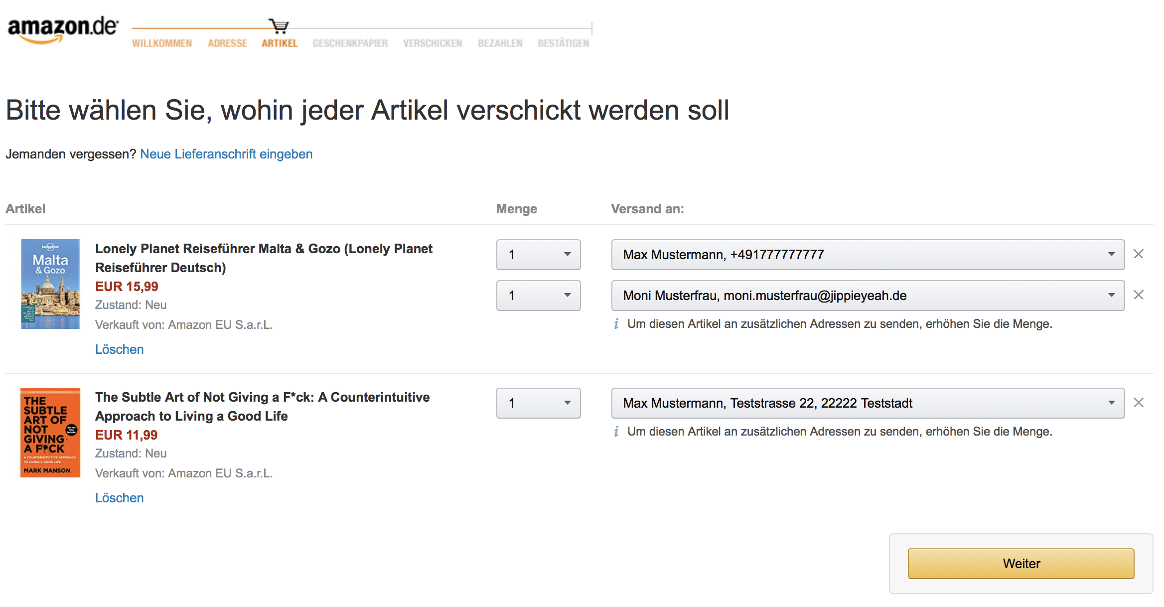
Task: Remove Teststrasse 22 address row
Action: (1138, 403)
